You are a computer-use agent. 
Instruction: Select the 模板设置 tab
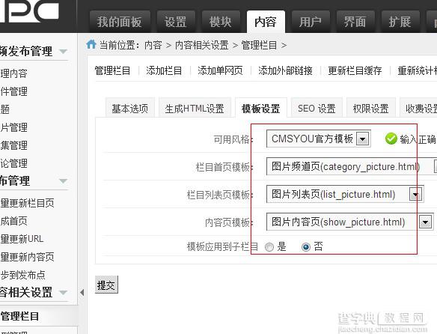(261, 108)
